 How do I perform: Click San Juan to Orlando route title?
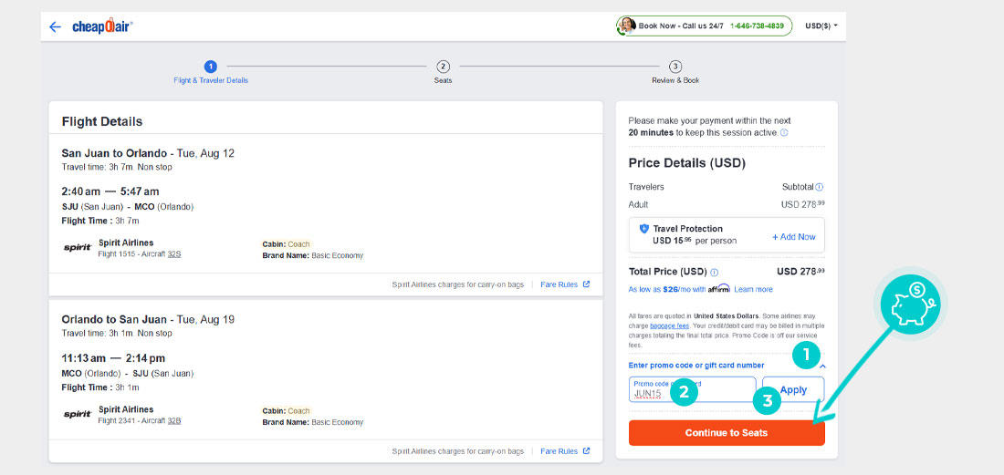click(113, 153)
